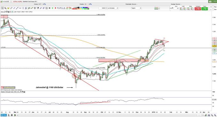
Task: Click the quantity input field showing 10000
Action: [103, 8]
